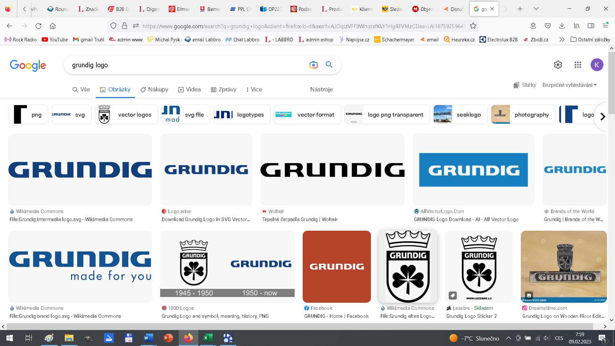Open Excel from the taskbar

pyautogui.click(x=208, y=338)
